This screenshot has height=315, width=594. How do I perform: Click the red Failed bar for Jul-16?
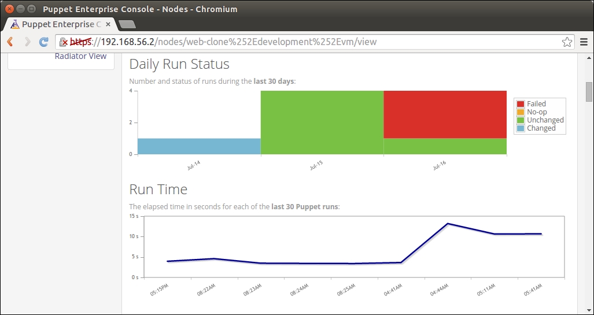click(445, 114)
